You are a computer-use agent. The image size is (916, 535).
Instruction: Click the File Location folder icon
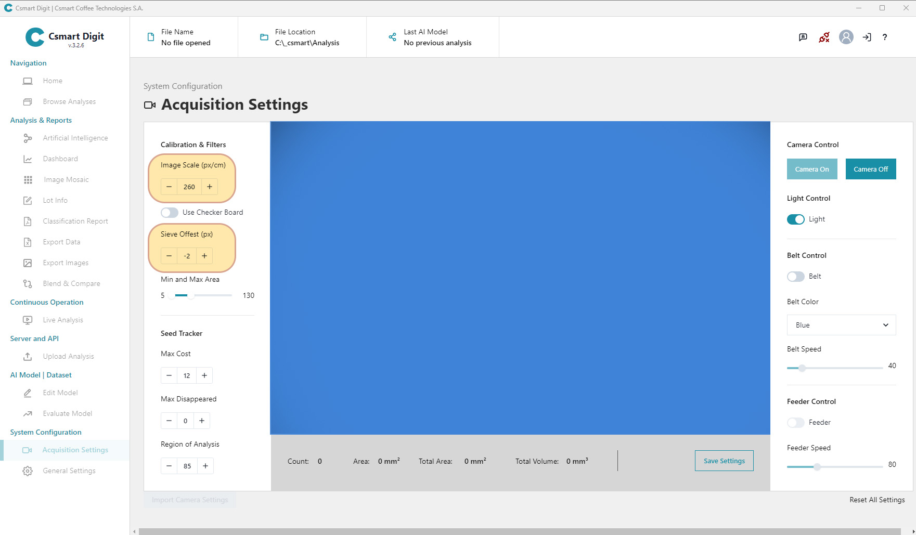(x=264, y=37)
